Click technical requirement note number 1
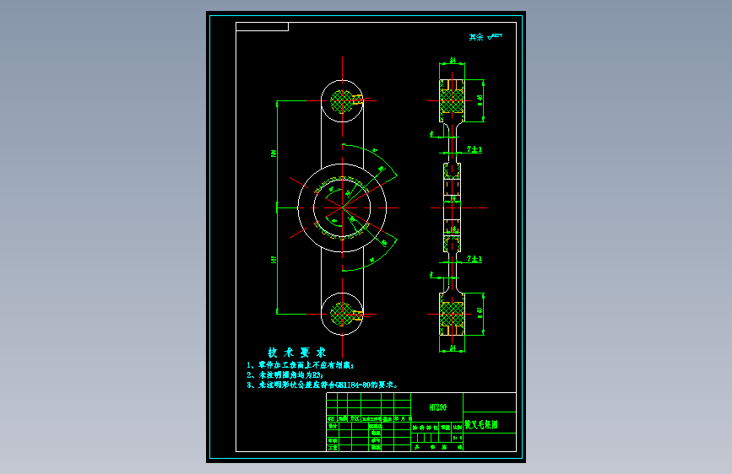Screen dimensions: 732x474 point(301,365)
